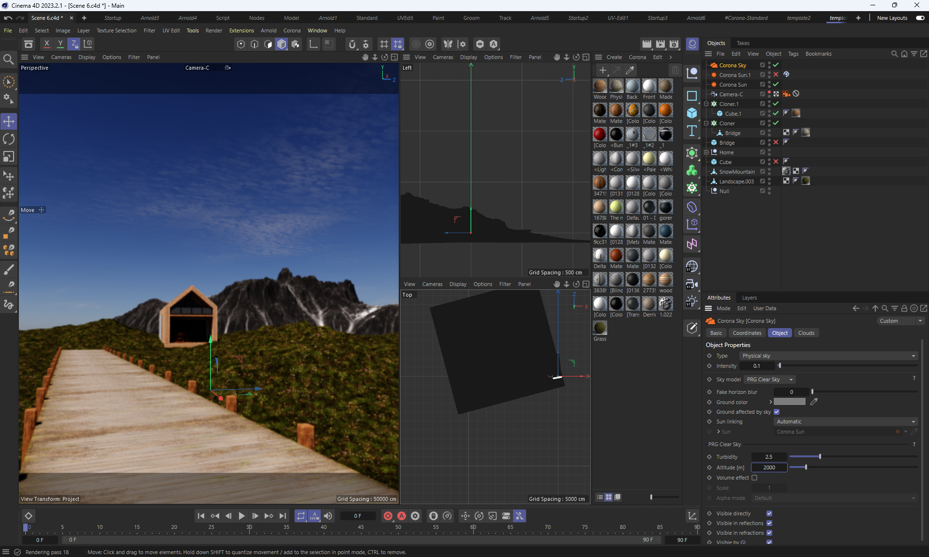The image size is (929, 557).
Task: Enable the Volume effect checkbox
Action: tap(754, 478)
